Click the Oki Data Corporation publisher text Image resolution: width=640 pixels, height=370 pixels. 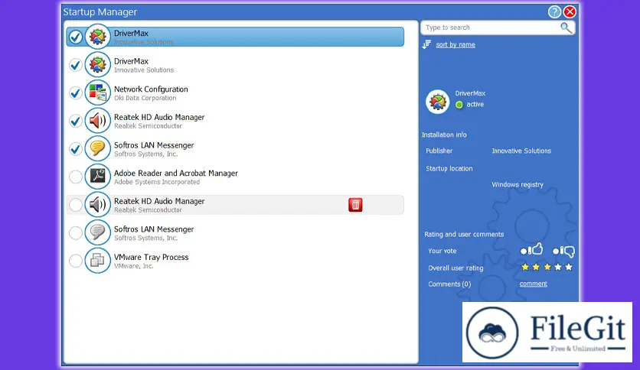tap(145, 98)
